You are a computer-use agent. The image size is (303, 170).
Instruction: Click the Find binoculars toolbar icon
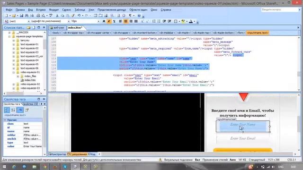[27, 16]
